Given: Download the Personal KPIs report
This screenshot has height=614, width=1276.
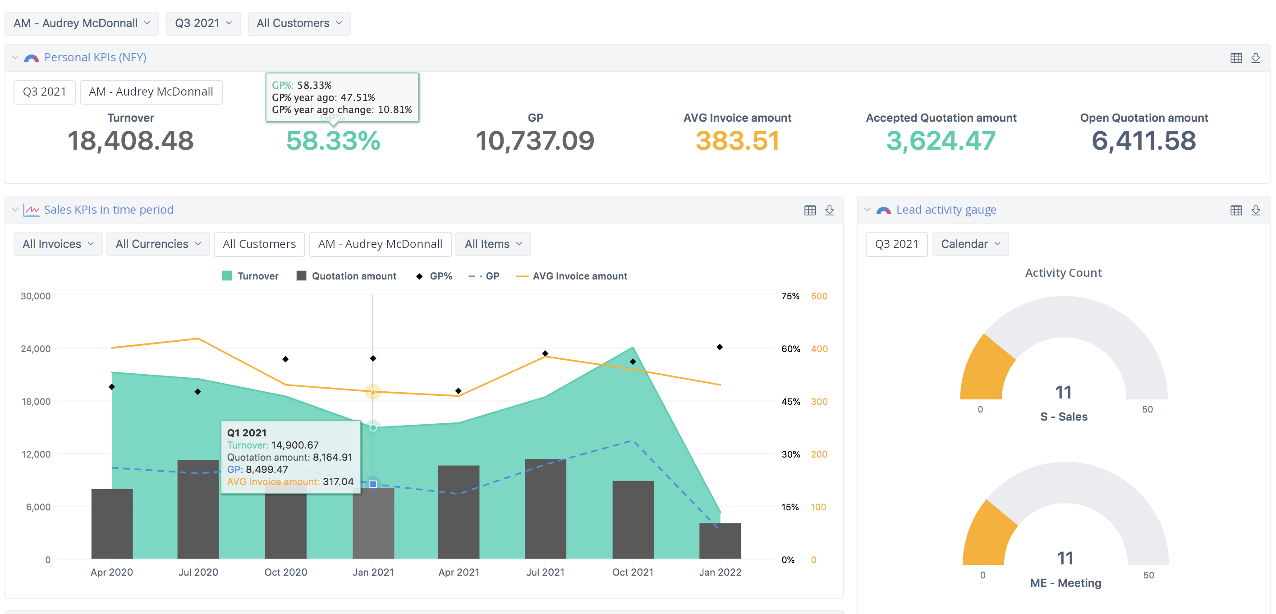Looking at the screenshot, I should (x=1255, y=58).
